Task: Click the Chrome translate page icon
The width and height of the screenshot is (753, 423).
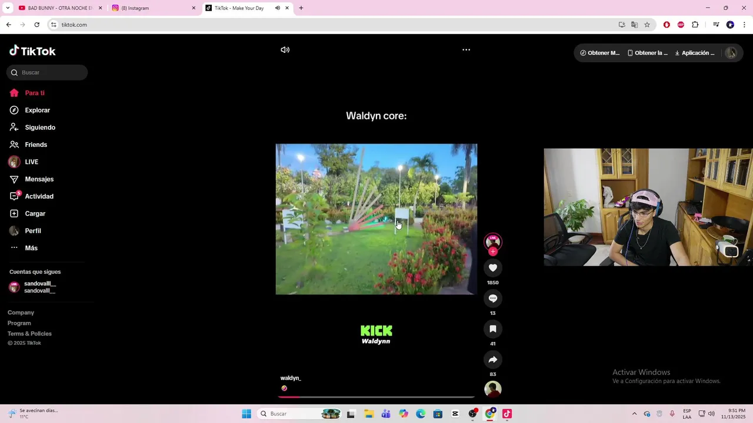Action: (634, 25)
